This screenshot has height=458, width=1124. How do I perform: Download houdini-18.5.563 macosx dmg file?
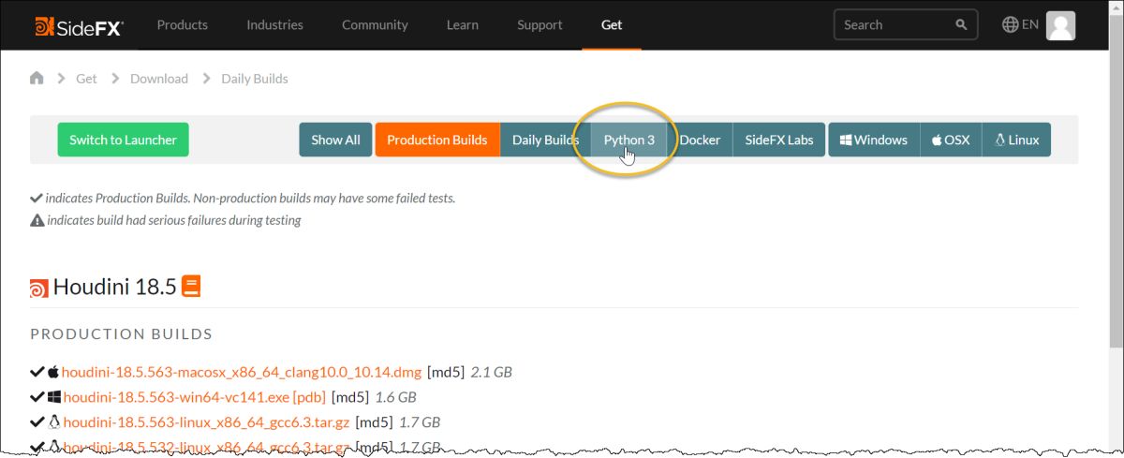pos(243,372)
